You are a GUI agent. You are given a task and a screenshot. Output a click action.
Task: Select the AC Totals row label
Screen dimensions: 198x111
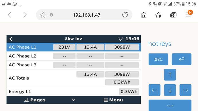19,78
